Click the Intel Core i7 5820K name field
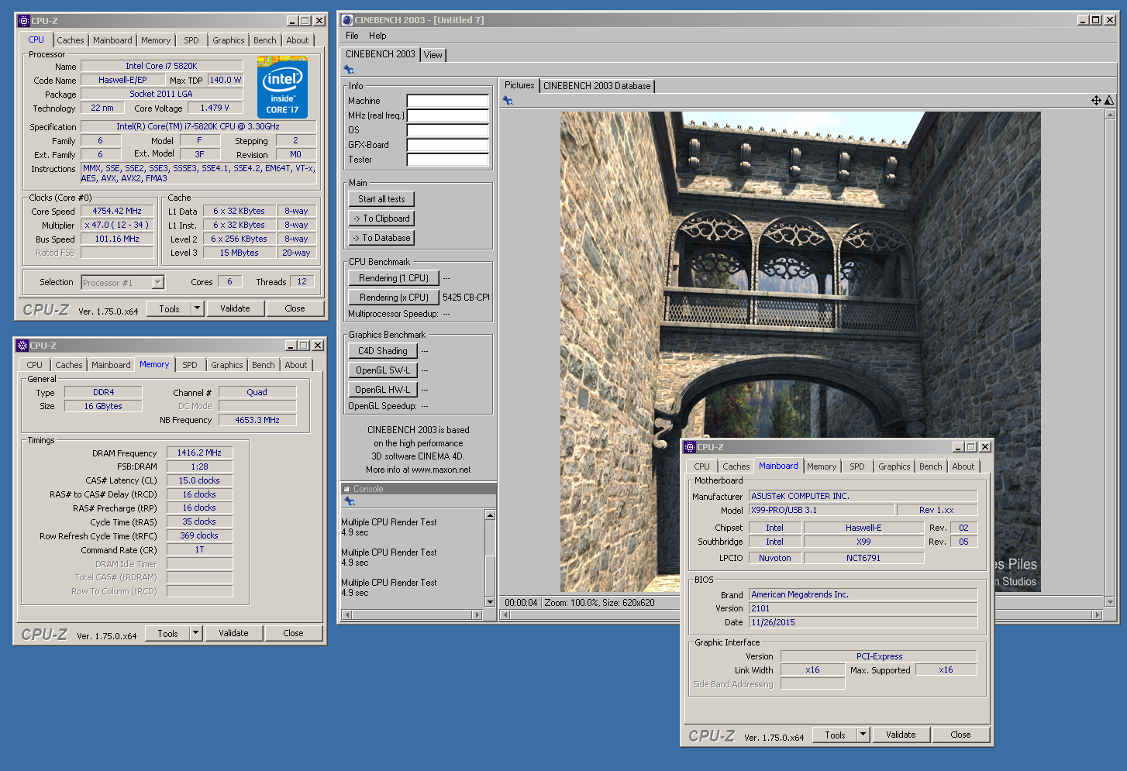This screenshot has width=1127, height=771. point(161,66)
